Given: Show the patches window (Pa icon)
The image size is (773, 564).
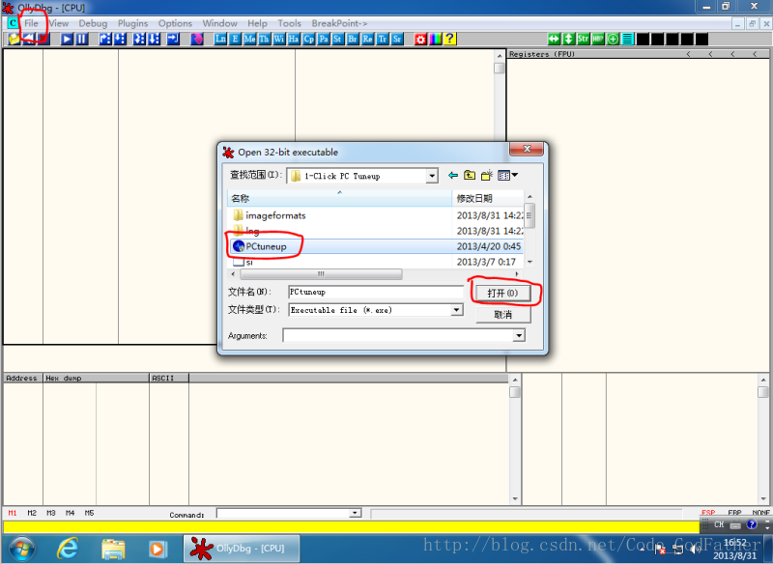Looking at the screenshot, I should 324,39.
